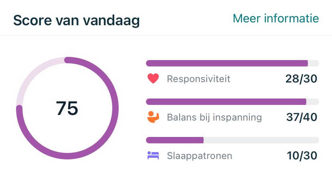The width and height of the screenshot is (332, 187).
Task: Select the Balans bij inspanning label
Action: pos(214,117)
